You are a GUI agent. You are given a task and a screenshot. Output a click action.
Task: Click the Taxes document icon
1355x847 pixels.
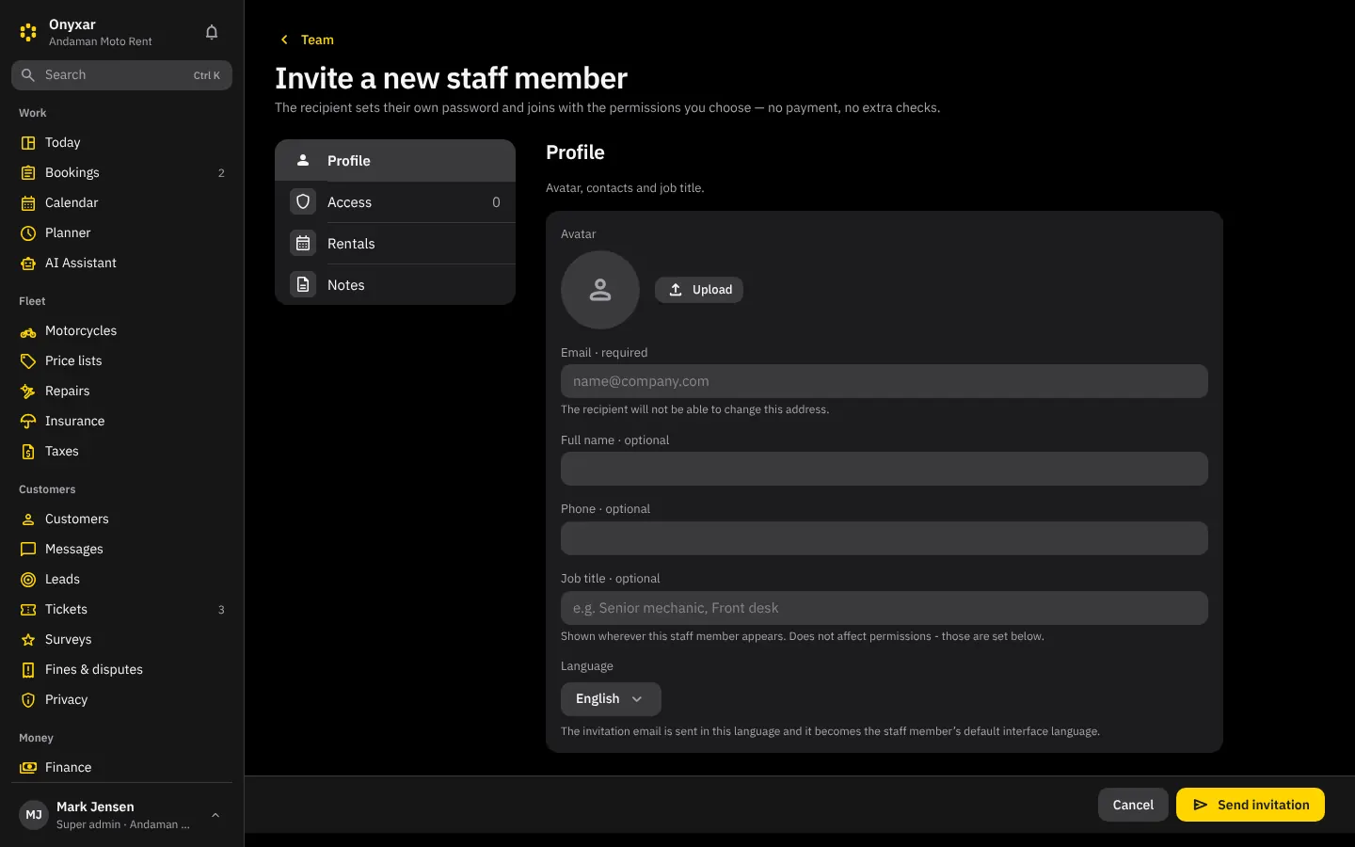(x=28, y=452)
